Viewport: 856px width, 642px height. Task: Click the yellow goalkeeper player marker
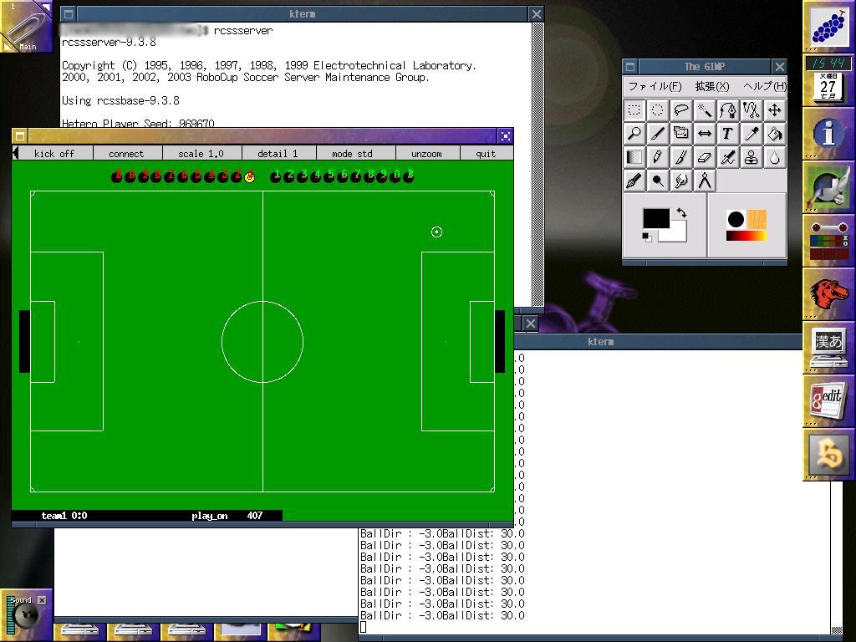click(x=249, y=176)
